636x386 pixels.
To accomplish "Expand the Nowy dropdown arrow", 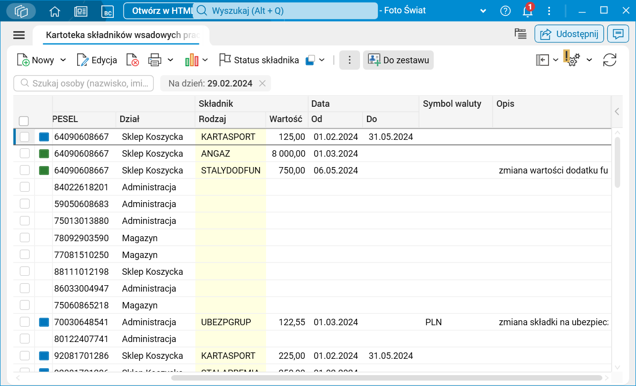I will [63, 60].
